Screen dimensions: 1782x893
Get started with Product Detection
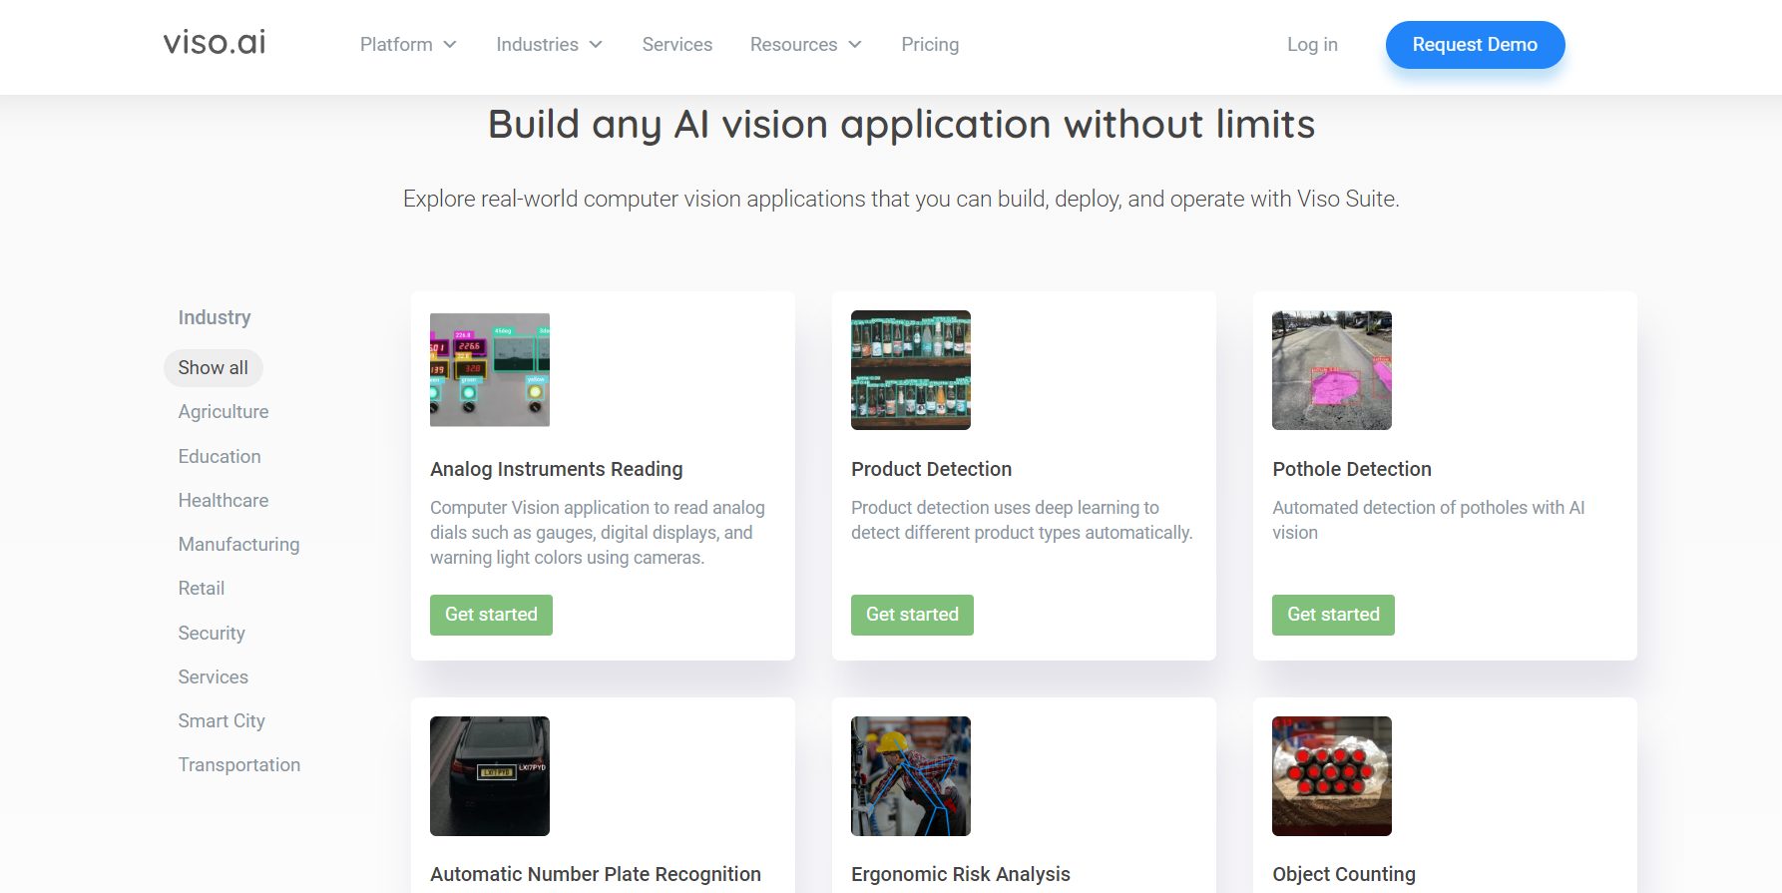(912, 615)
